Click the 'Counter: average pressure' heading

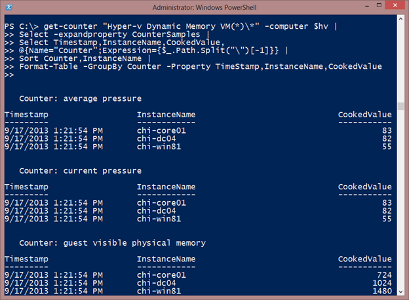coord(81,98)
